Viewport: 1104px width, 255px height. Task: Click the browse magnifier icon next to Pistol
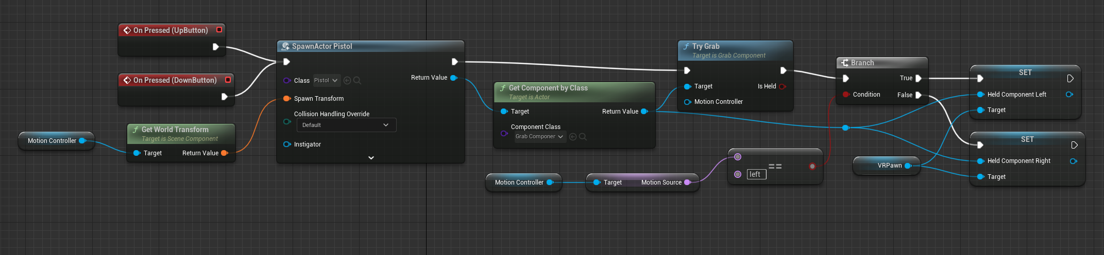pyautogui.click(x=357, y=81)
